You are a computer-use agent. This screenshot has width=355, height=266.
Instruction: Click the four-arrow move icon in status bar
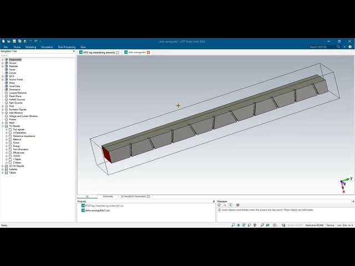point(255,225)
